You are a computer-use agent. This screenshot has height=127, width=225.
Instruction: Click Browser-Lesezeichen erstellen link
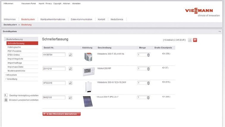[24, 100]
